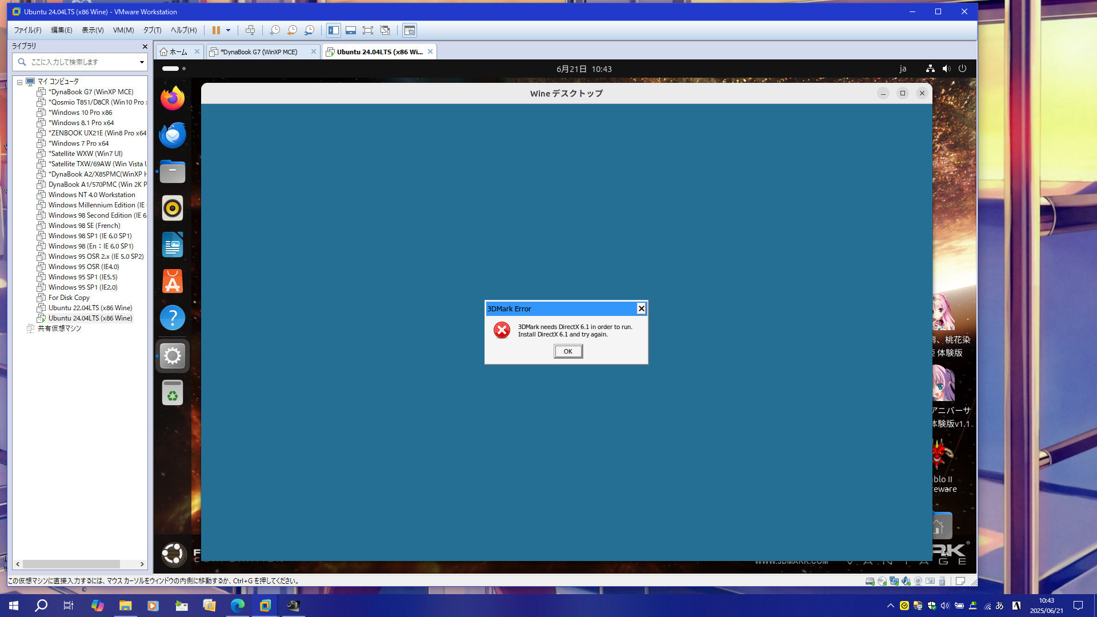Revert the VM to its previous snapshot
Screen dimensions: 1097x617
(292, 30)
